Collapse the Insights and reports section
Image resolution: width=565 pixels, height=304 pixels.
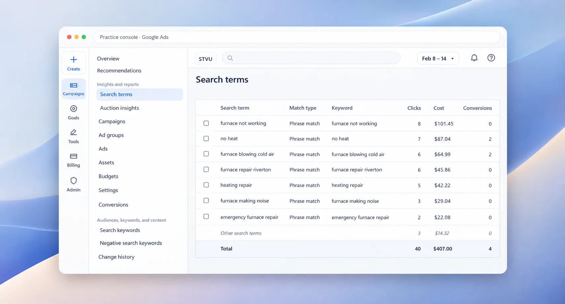point(118,84)
